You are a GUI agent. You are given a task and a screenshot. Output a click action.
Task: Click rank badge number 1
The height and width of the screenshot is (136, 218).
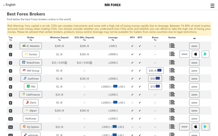[11, 46]
